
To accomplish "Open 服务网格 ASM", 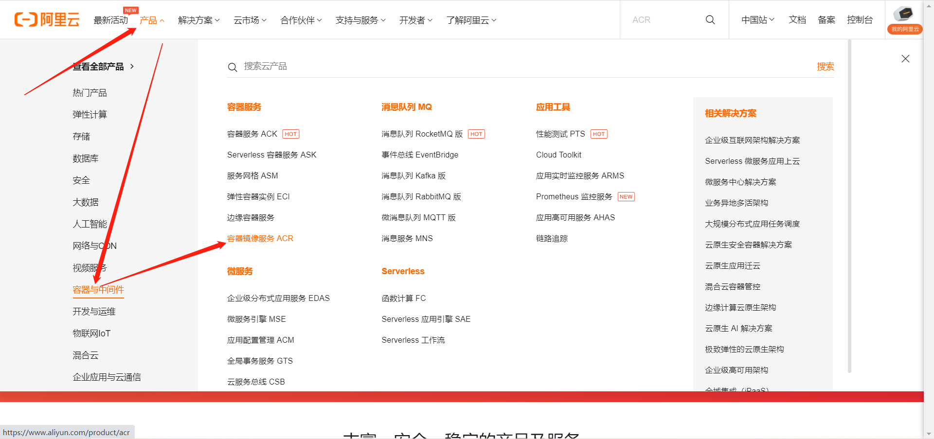I will (252, 176).
